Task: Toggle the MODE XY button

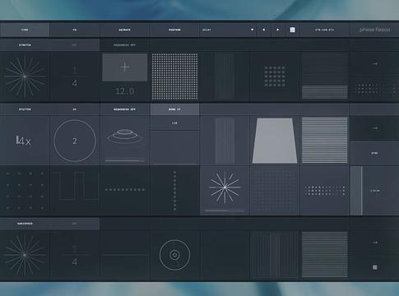Action: 174,109
